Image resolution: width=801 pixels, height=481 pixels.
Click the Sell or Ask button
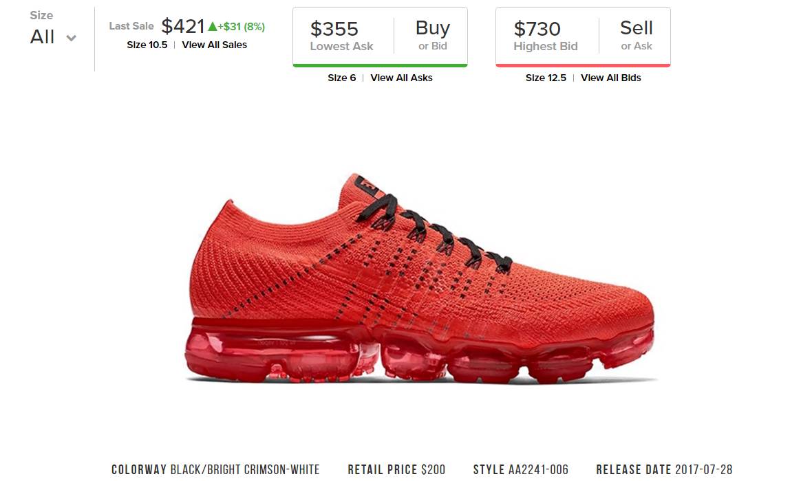pyautogui.click(x=636, y=35)
